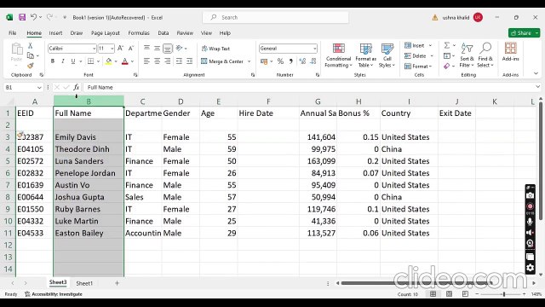Image resolution: width=545 pixels, height=307 pixels.
Task: Open the font color dropdown arrow
Action: pos(132,61)
